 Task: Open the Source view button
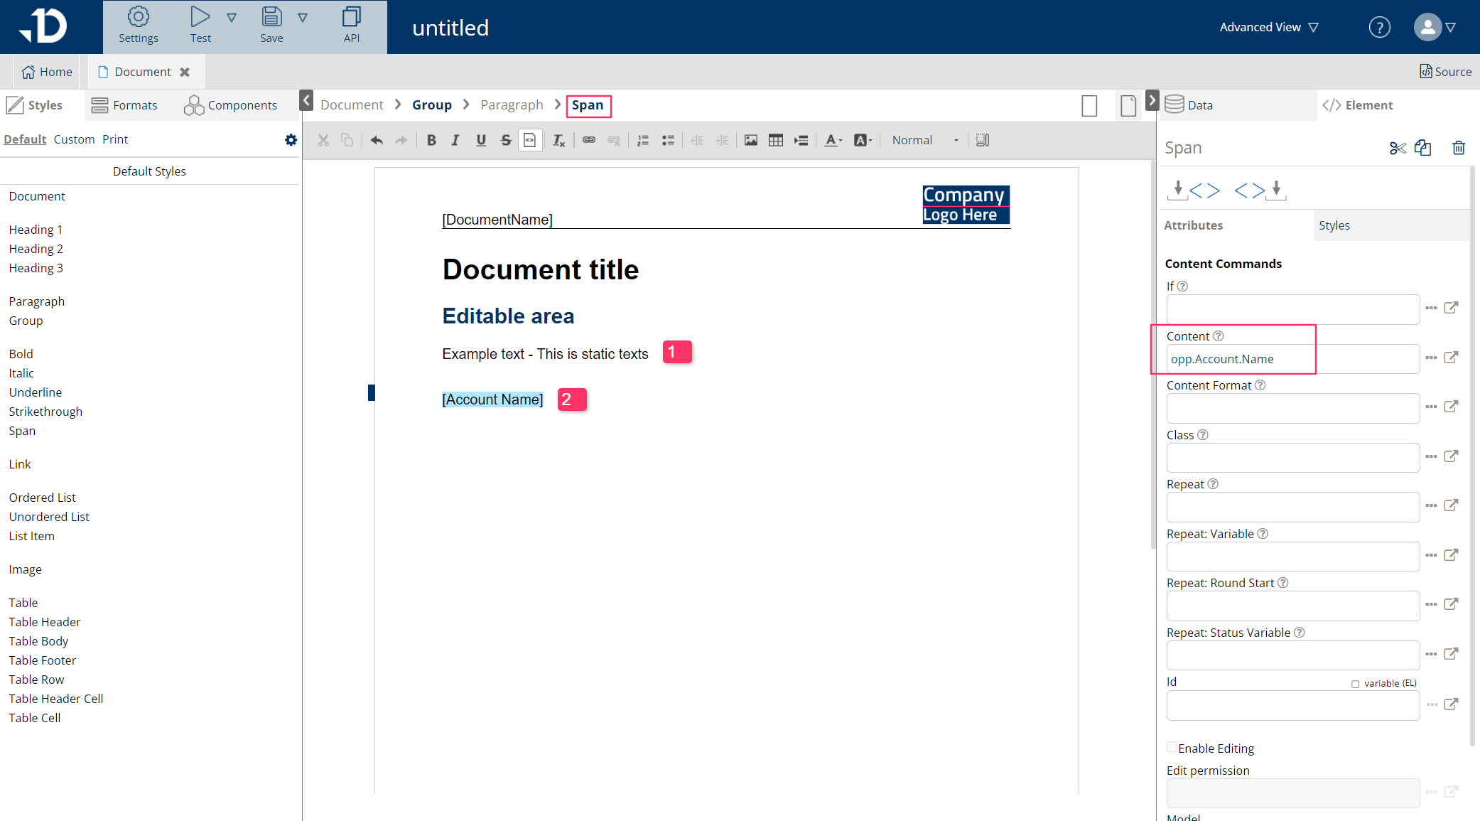click(x=1445, y=72)
